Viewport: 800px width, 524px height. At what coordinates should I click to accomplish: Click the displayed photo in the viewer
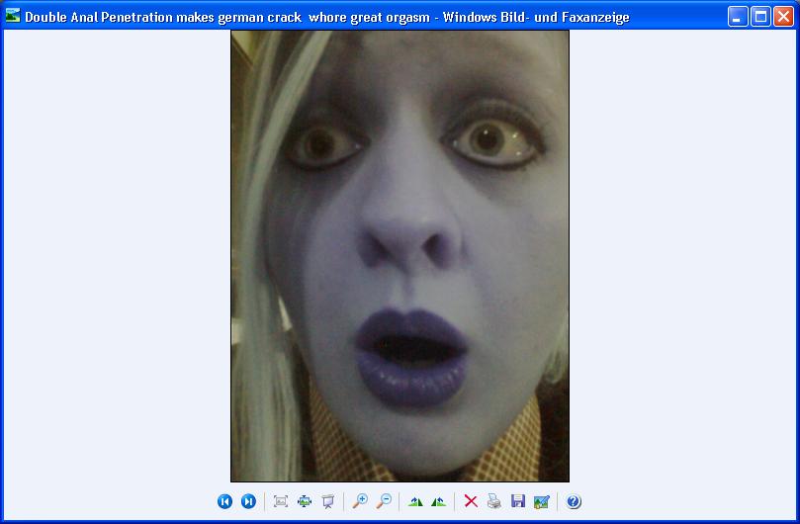point(400,256)
